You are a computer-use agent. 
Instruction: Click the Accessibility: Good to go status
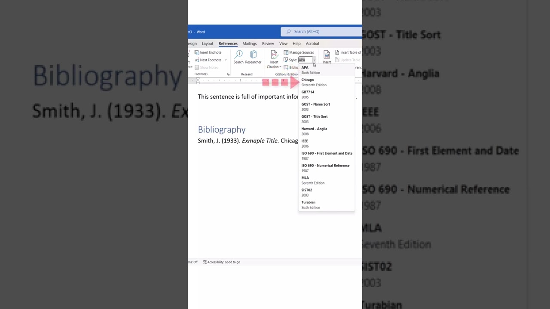[x=221, y=262]
